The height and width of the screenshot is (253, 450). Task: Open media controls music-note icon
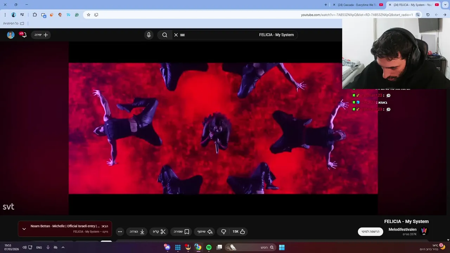coord(22,15)
